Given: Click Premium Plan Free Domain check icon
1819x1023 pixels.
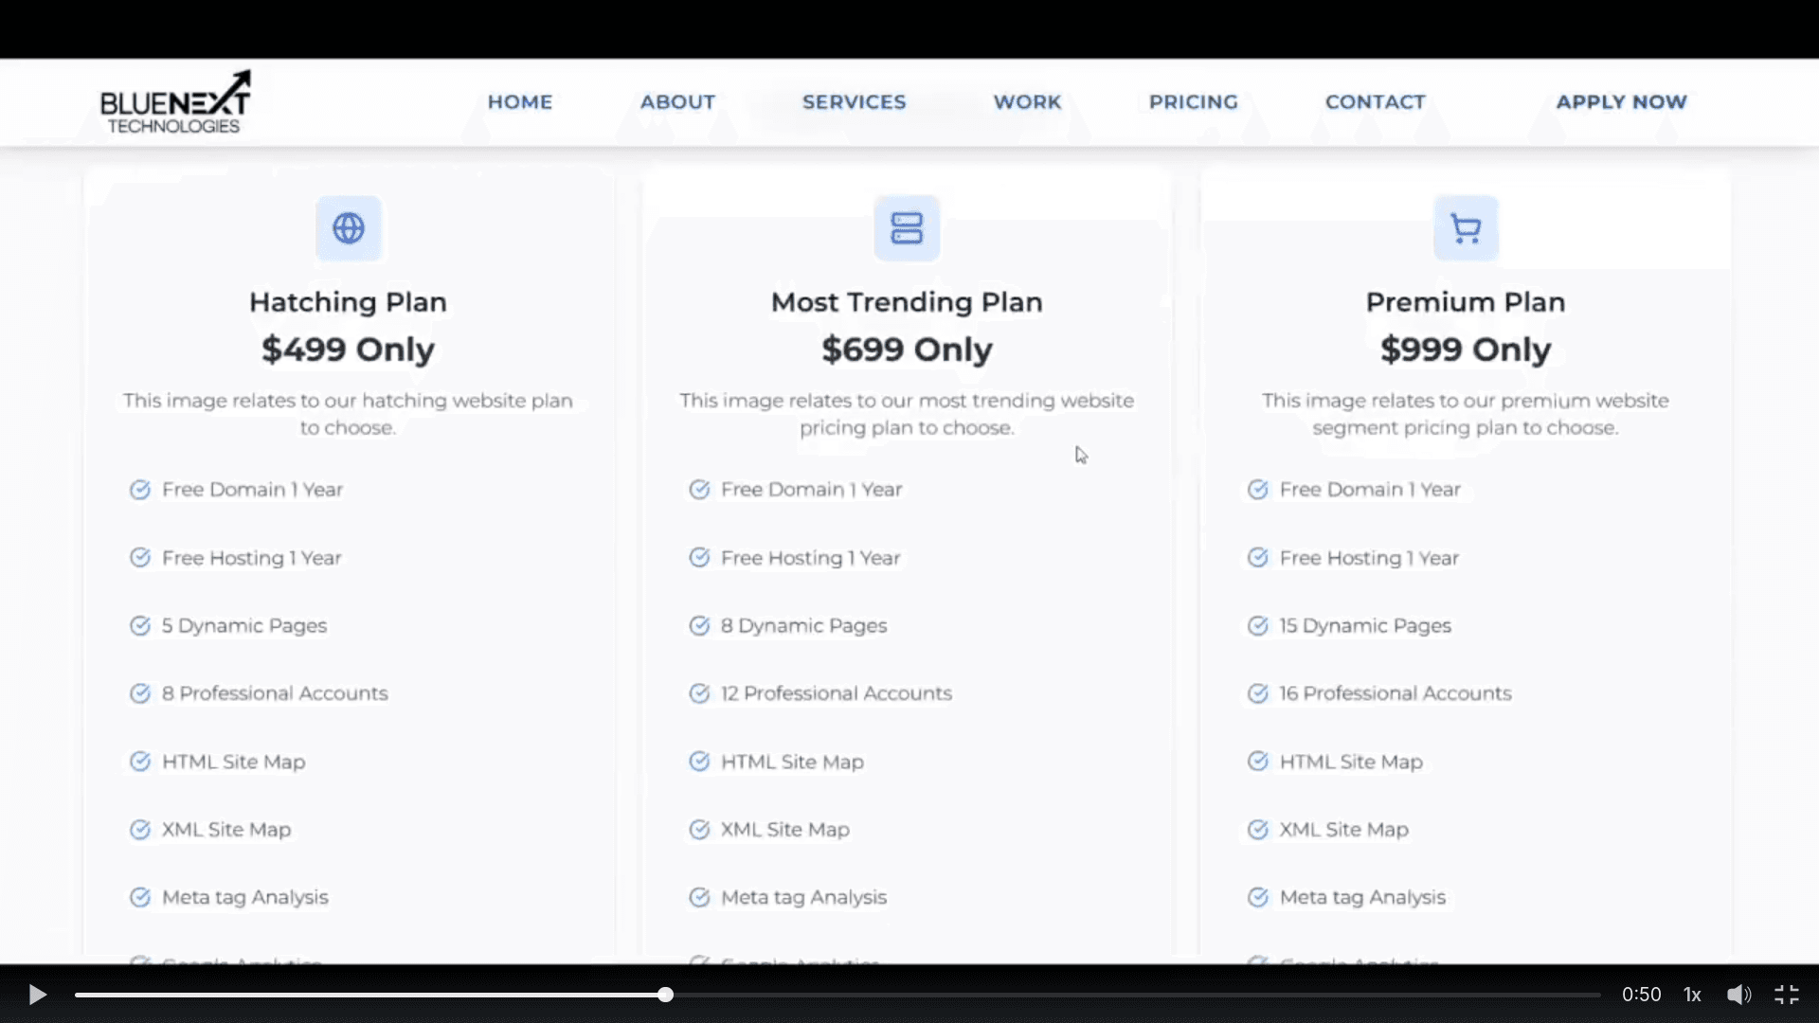Looking at the screenshot, I should 1258,490.
